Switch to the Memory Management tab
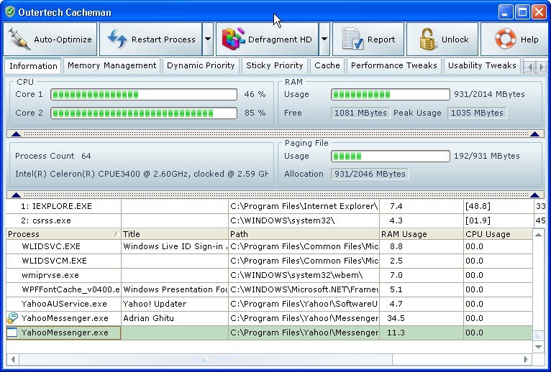 (111, 65)
